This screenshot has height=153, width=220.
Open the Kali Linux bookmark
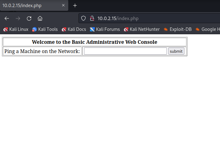tap(16, 29)
